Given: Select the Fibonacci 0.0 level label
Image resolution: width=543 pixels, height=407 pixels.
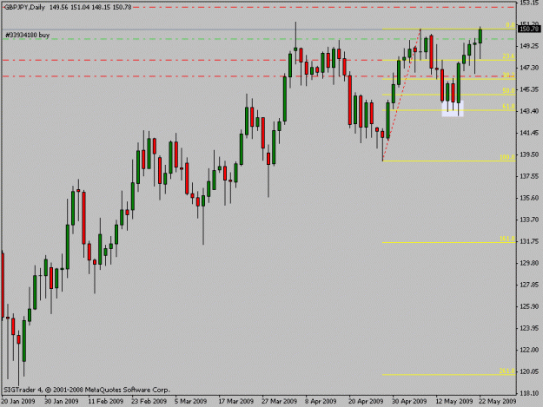Looking at the screenshot, I should (x=511, y=25).
